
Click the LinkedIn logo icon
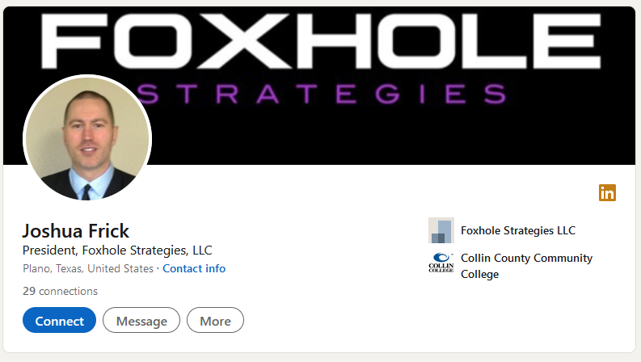[607, 193]
